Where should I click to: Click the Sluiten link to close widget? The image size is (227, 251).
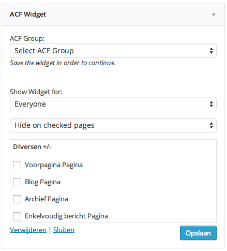64,230
